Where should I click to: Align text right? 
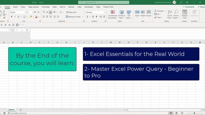pyautogui.click(x=51, y=17)
